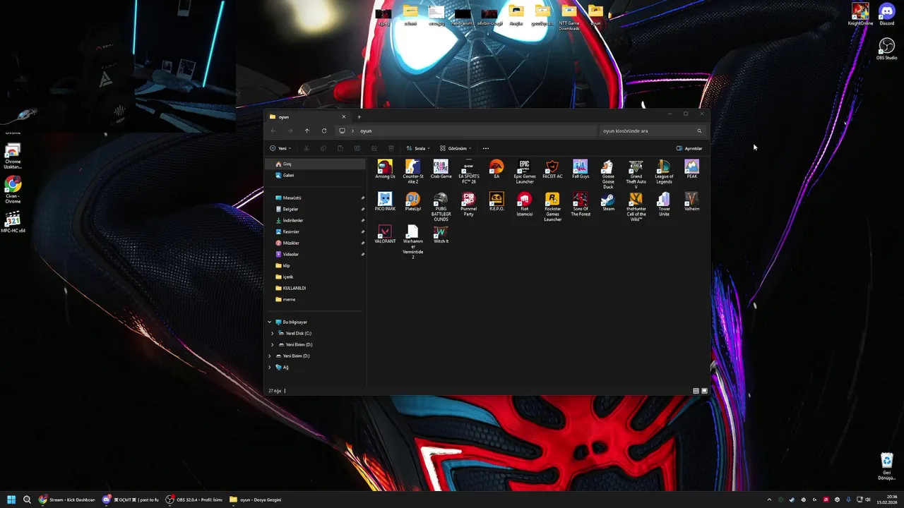Open the Yeni new item dropdown
This screenshot has width=904, height=508.
[280, 148]
